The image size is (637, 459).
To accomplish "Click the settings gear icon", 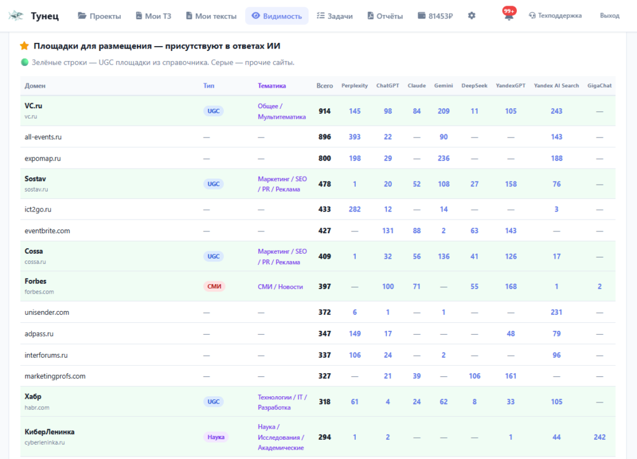I will point(472,16).
